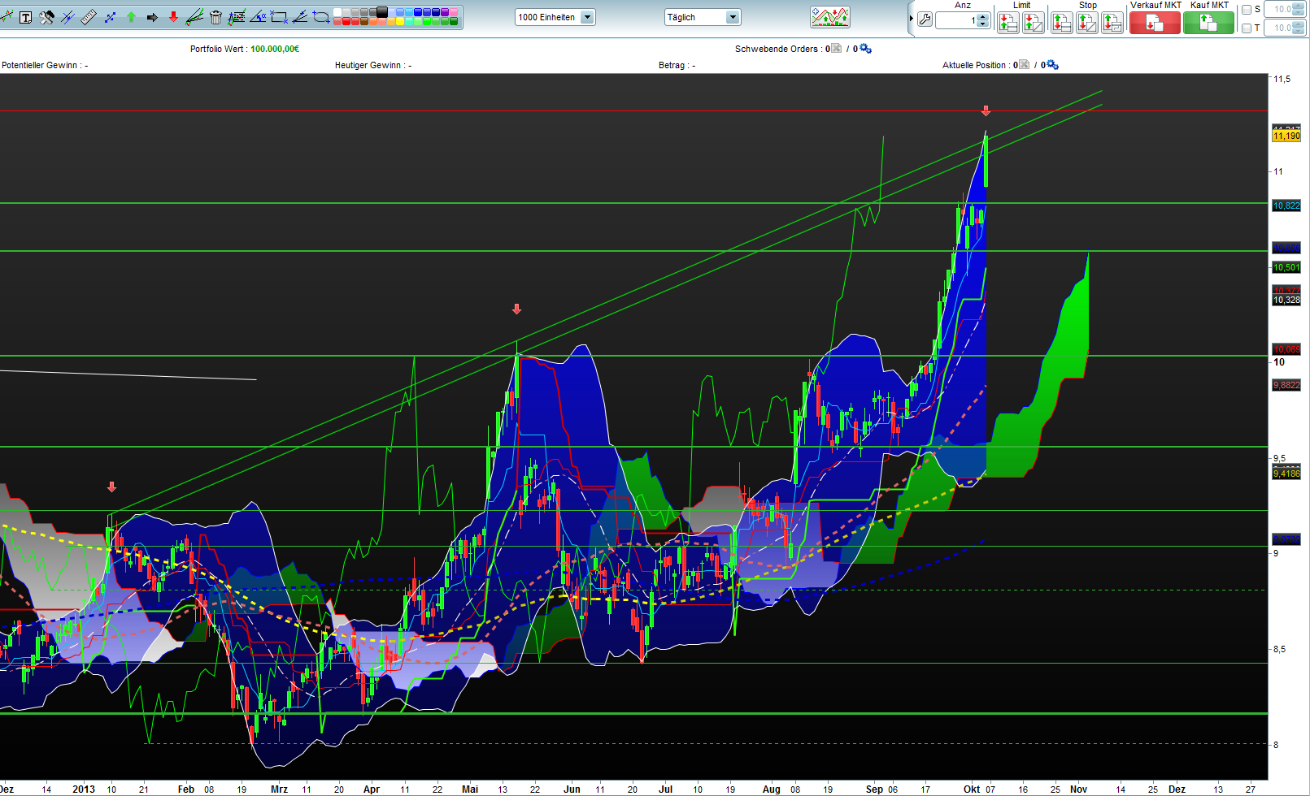The image size is (1310, 796).
Task: Open the 1000 Einheiten dropdown
Action: point(555,17)
